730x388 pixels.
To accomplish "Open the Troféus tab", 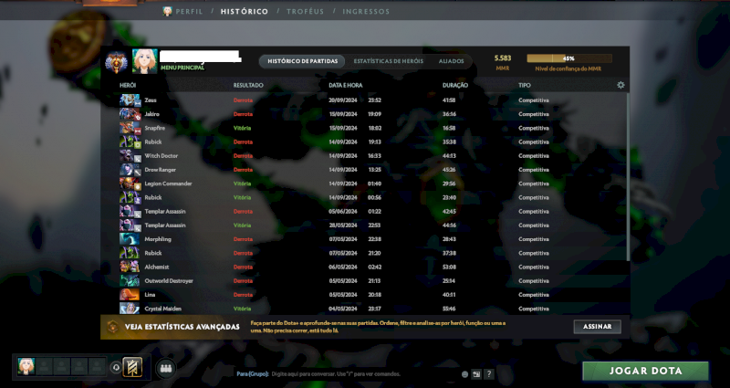I will coord(305,12).
